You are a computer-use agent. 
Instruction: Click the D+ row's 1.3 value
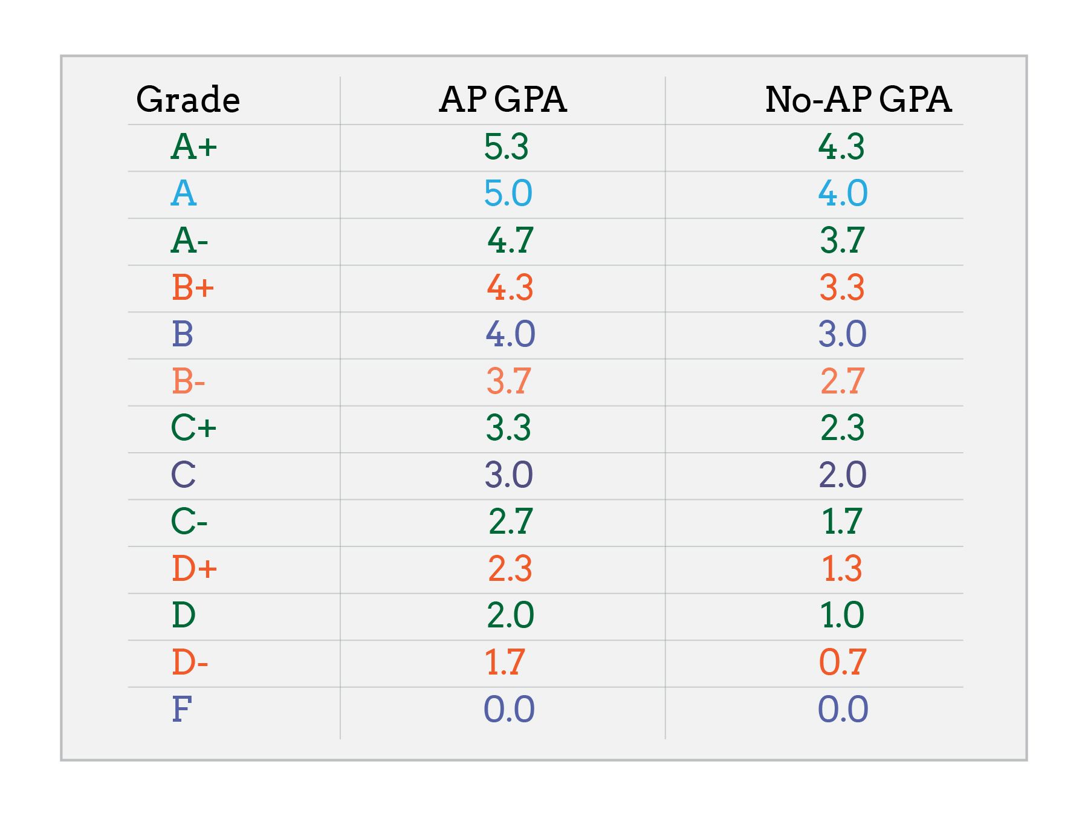tap(842, 569)
